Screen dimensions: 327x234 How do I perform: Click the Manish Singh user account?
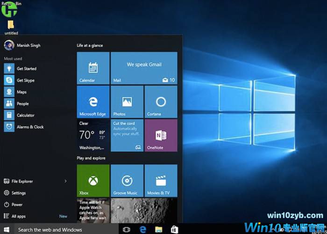coord(22,45)
